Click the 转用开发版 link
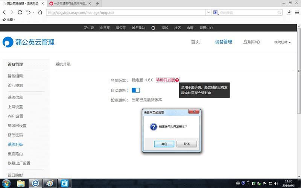The image size is (301, 188). (x=165, y=80)
